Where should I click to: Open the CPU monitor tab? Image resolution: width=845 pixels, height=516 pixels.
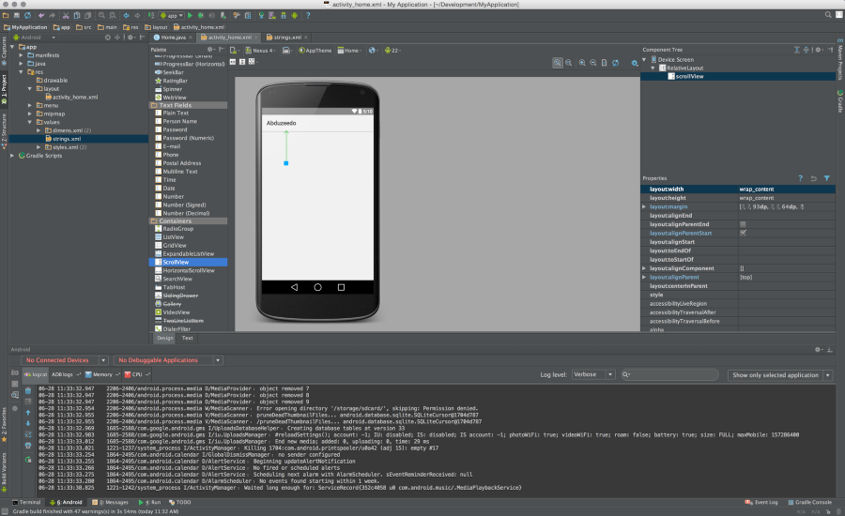point(137,375)
